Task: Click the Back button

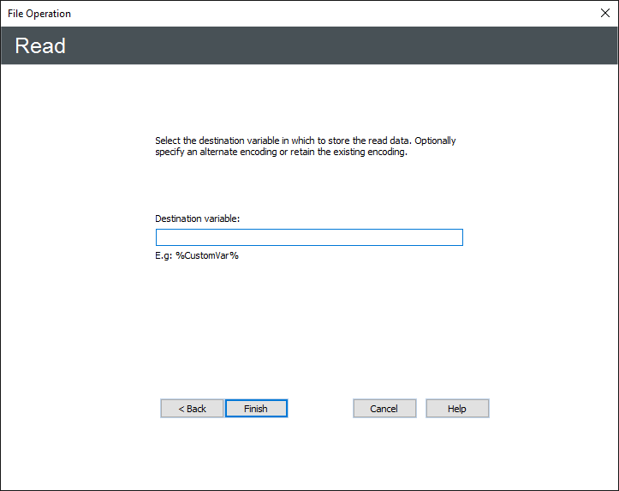Action: click(x=192, y=409)
